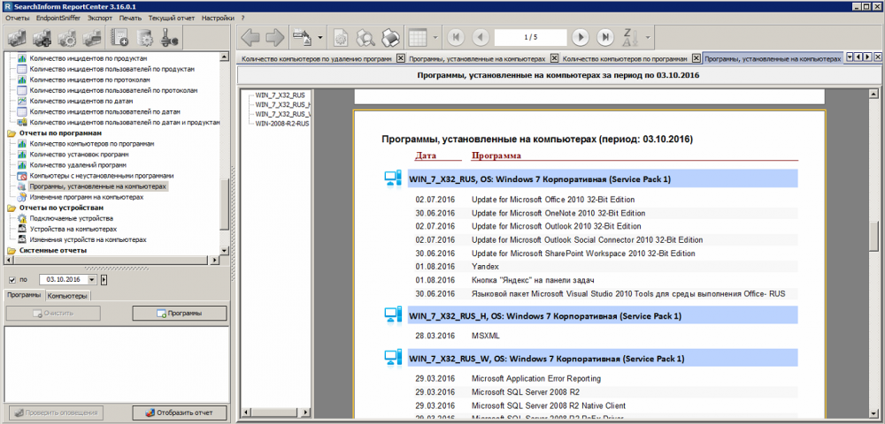Switch to the Программы filter tab
Screen dimensions: 885x424
pyautogui.click(x=24, y=295)
